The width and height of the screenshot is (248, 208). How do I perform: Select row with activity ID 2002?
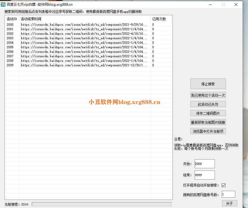coord(89,34)
